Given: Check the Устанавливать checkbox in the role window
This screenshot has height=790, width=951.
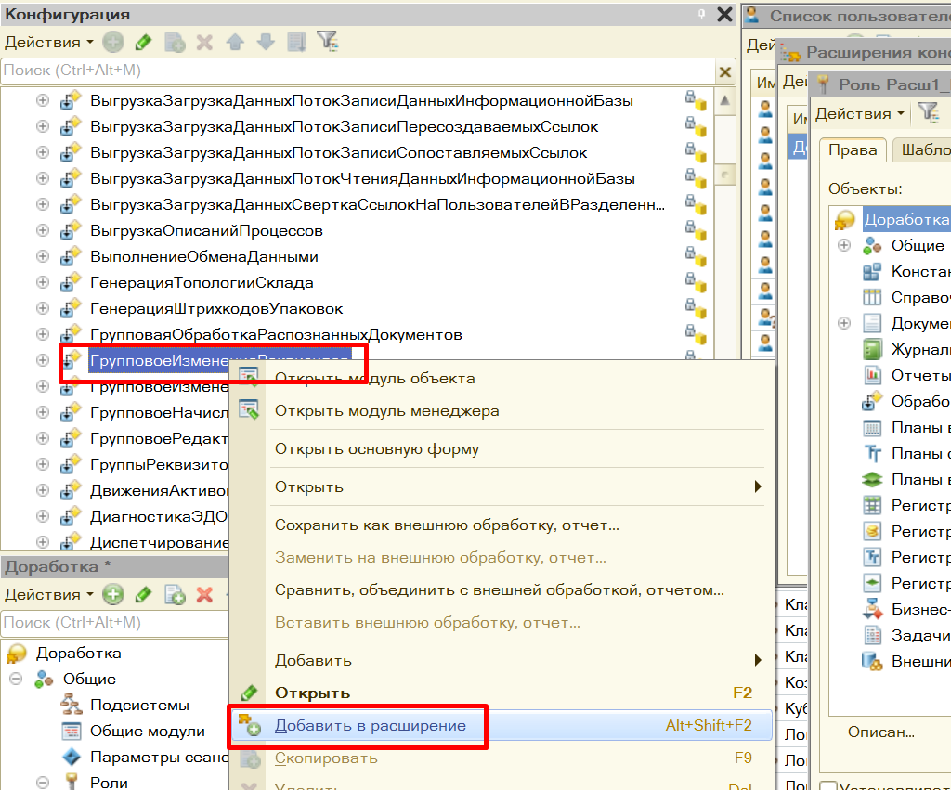Looking at the screenshot, I should click(x=827, y=784).
